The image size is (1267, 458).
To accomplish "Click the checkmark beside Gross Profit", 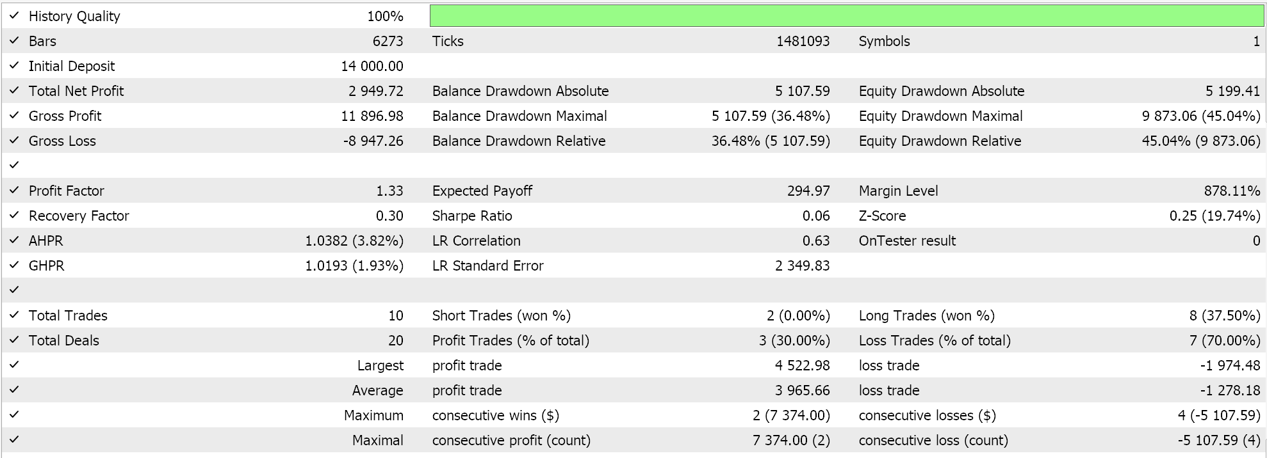I will pyautogui.click(x=14, y=115).
